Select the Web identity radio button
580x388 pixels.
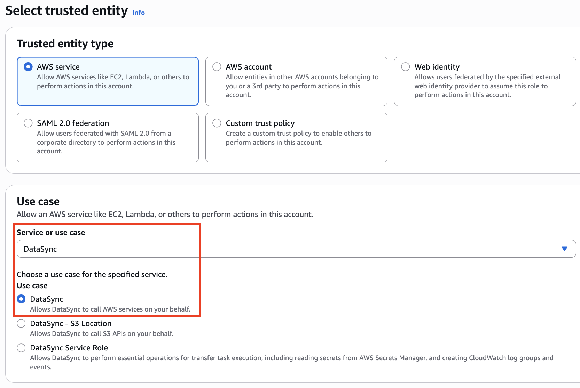pyautogui.click(x=406, y=67)
